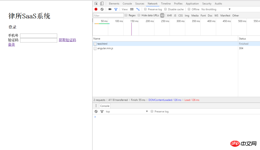Clear the network log
The width and height of the screenshot is (260, 150).
click(102, 9)
